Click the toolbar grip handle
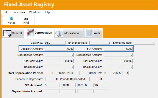The width and height of the screenshot is (158, 98). pyautogui.click(x=3, y=20)
